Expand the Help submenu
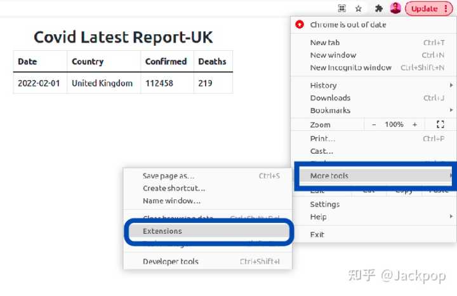The image size is (457, 296). (373, 217)
